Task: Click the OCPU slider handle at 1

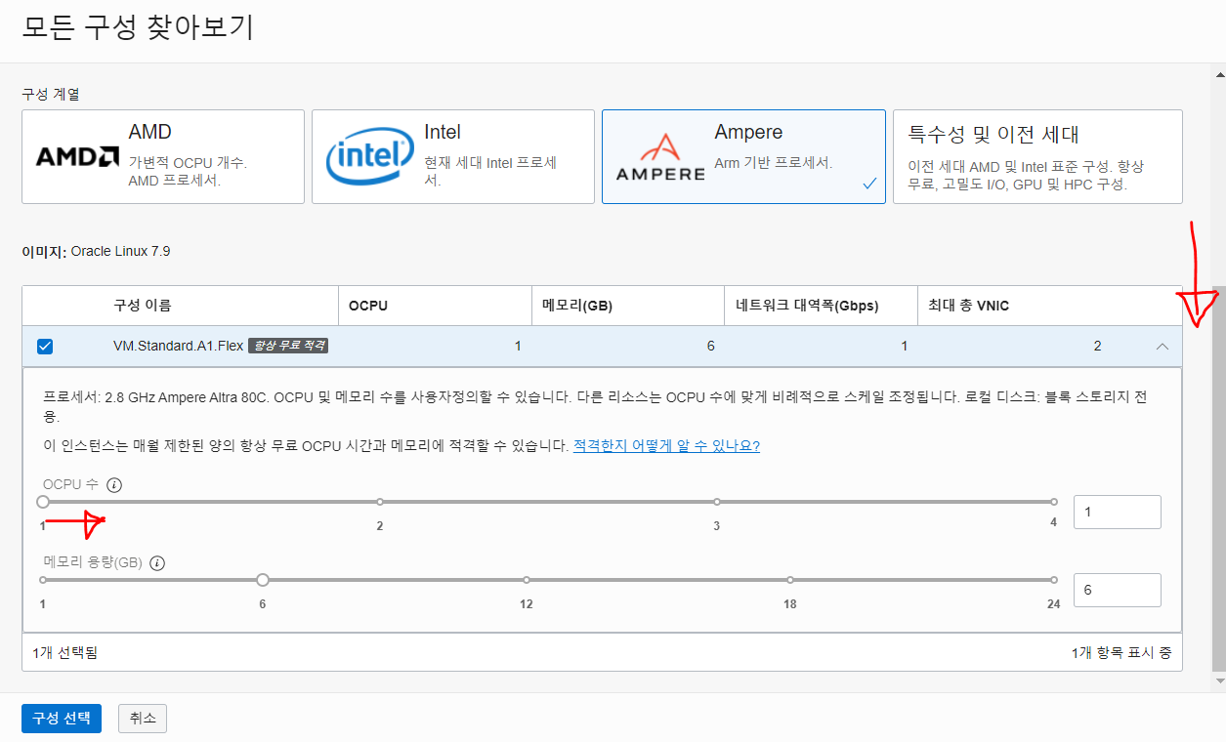Action: (x=43, y=502)
